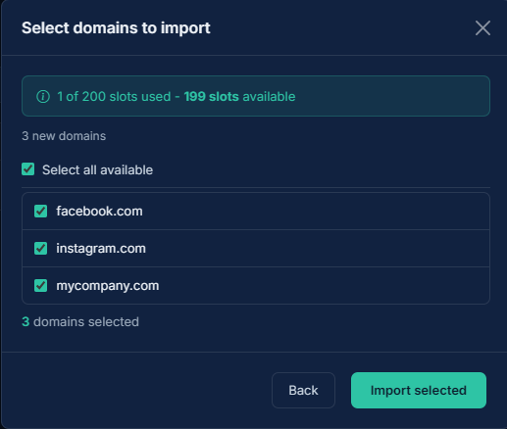
Task: Click the 199 slots available text
Action: pos(239,97)
